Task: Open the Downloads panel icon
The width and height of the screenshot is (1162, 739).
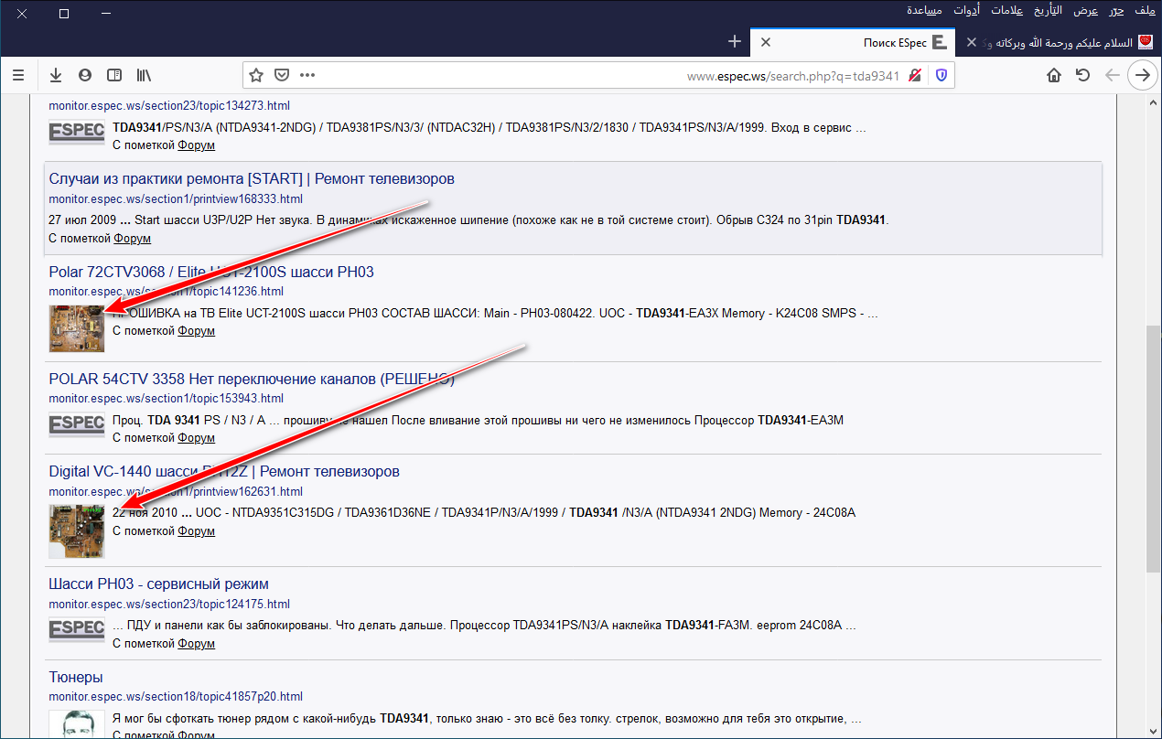Action: [56, 75]
